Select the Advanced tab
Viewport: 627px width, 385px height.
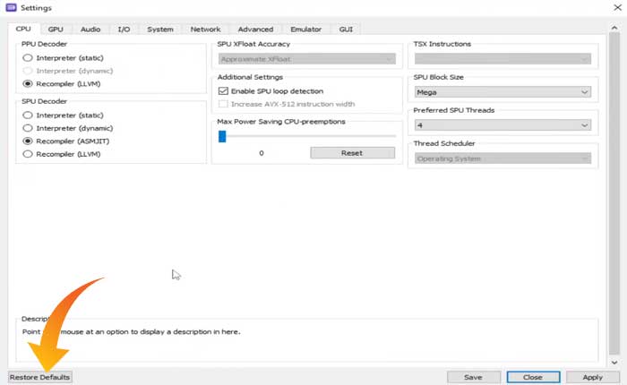(x=255, y=29)
